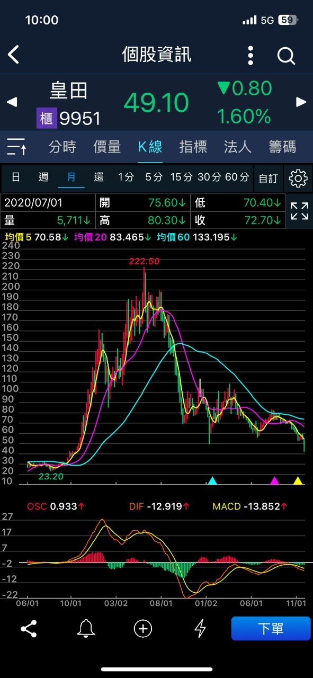313x678 pixels.
Task: Switch to the 法人 tab
Action: pos(237,147)
